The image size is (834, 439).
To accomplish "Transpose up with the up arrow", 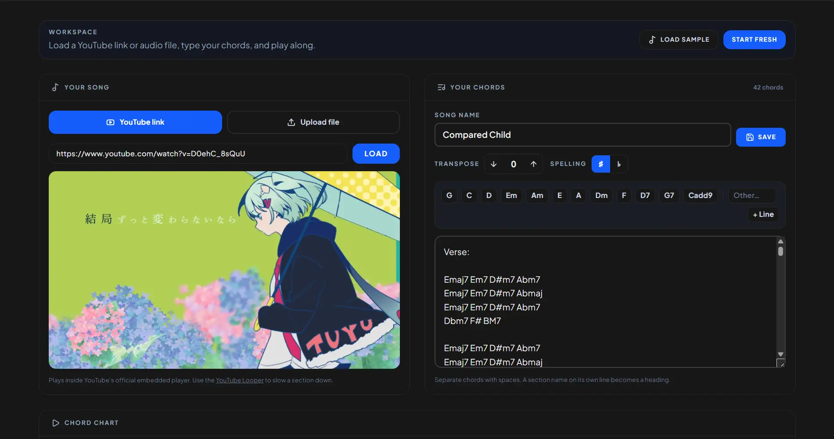I will point(533,164).
